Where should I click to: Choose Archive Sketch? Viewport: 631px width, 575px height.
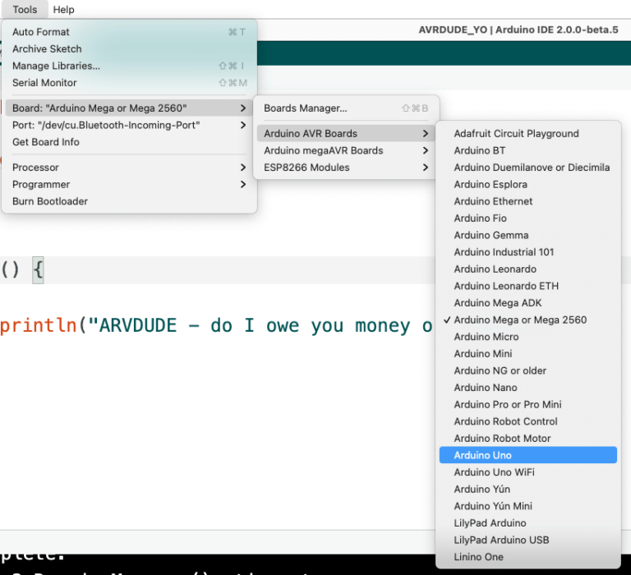point(129,48)
